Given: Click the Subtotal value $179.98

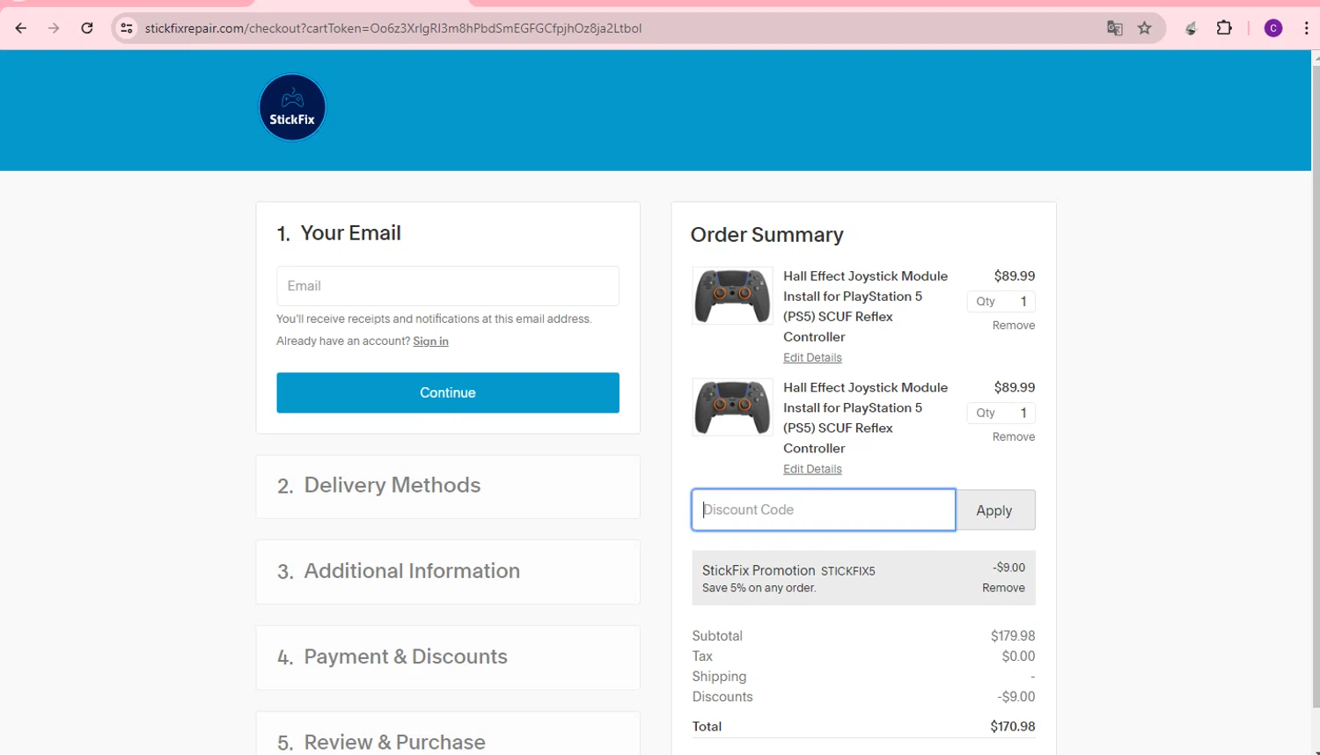Looking at the screenshot, I should point(1013,636).
